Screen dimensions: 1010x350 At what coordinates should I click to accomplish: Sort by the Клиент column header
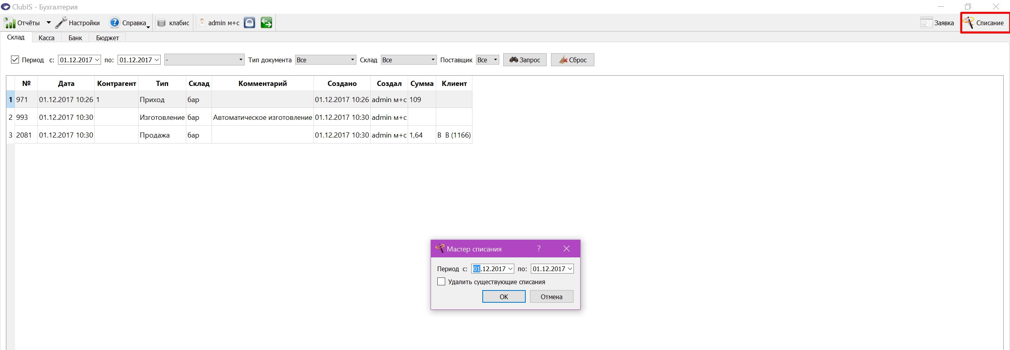[454, 84]
